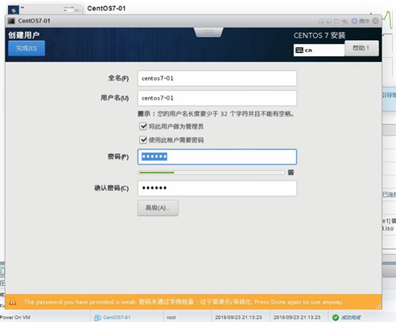The width and height of the screenshot is (396, 322).
Task: Click the second console resize icon
Action: (x=328, y=21)
